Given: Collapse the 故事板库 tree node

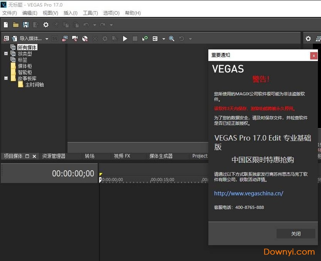Looking at the screenshot, I should 6,78.
